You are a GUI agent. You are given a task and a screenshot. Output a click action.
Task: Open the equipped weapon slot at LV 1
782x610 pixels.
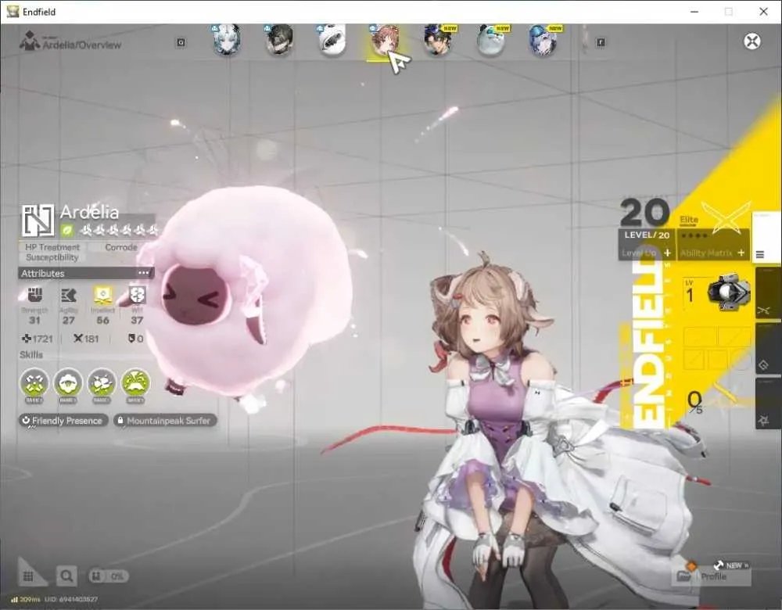[x=718, y=295]
